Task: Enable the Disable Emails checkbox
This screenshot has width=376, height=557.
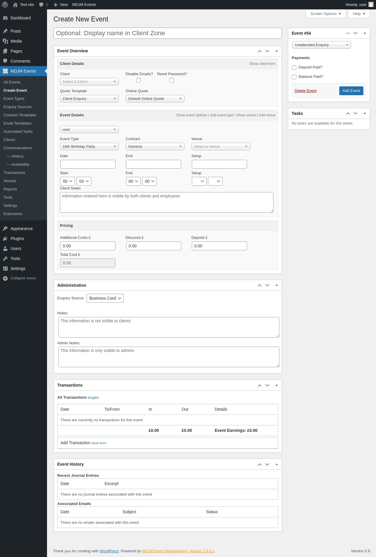Action: point(139,80)
